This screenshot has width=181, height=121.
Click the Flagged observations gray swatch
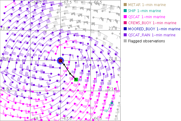tap(125, 41)
